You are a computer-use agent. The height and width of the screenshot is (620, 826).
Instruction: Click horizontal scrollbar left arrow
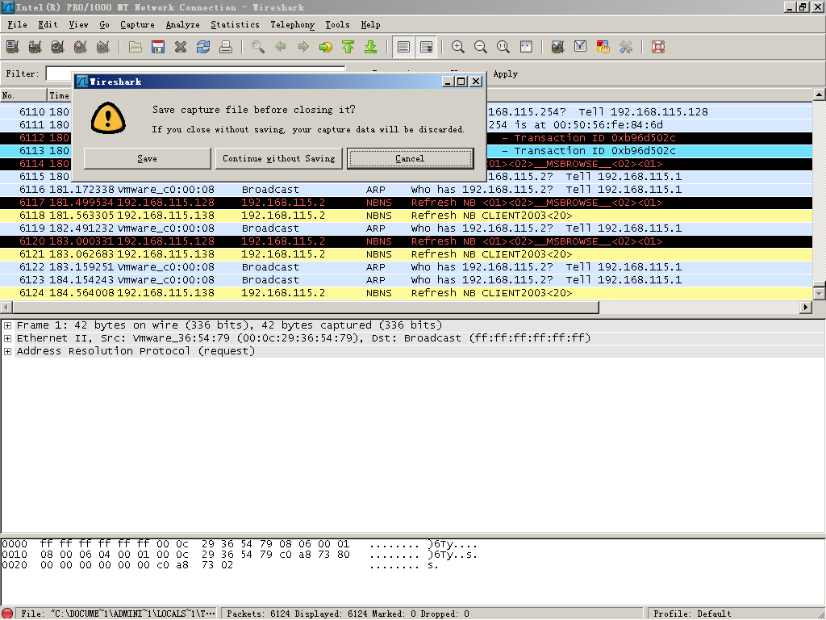[6, 307]
